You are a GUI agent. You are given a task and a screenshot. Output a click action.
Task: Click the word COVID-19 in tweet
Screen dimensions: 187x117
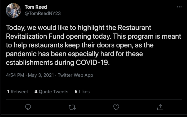pos(93,62)
